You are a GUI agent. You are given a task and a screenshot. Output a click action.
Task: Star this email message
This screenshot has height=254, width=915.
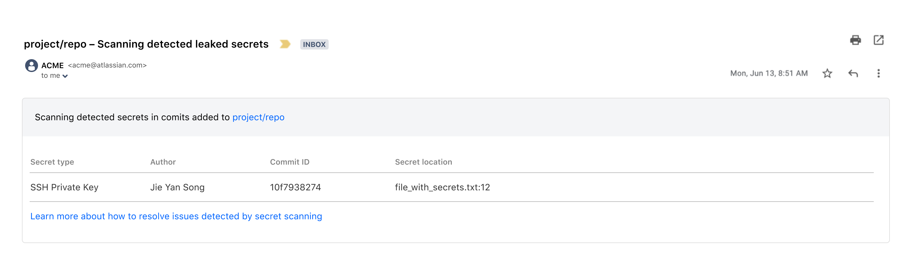(x=827, y=73)
